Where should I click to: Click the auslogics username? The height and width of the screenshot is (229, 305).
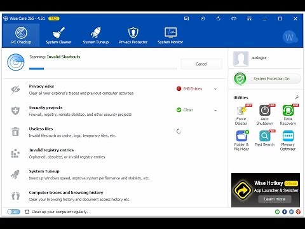coord(259,58)
